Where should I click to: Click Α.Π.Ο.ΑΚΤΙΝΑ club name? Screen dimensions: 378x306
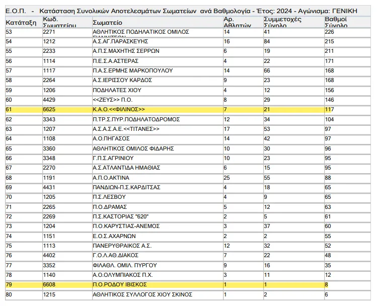coord(111,178)
